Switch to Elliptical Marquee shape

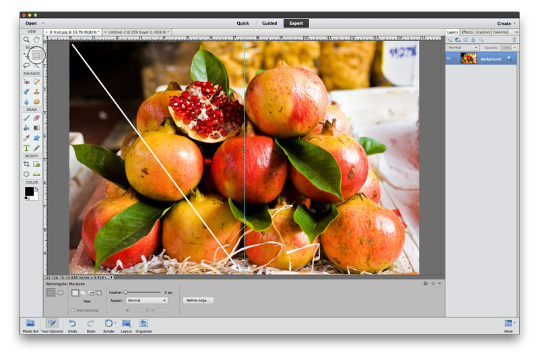pyautogui.click(x=60, y=293)
